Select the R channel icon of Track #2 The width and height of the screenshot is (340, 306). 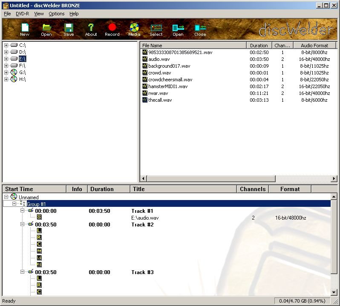(39, 237)
